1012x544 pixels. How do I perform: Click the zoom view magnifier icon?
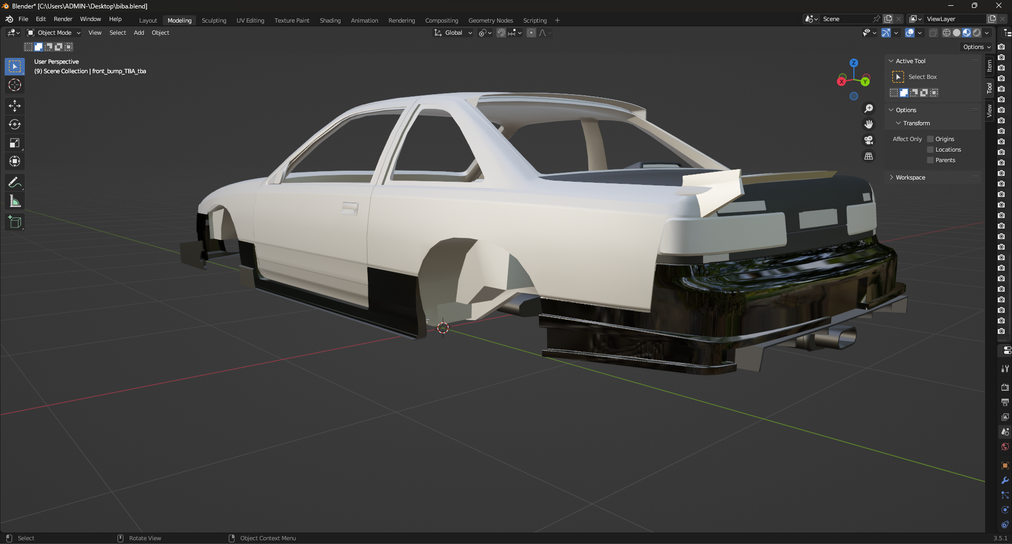click(x=869, y=108)
